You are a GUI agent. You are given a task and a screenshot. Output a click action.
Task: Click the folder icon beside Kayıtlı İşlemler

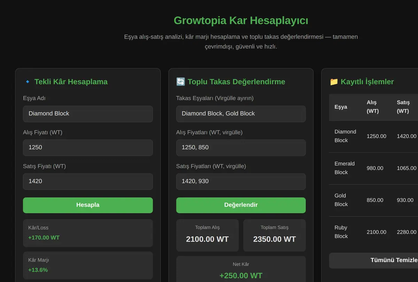click(334, 82)
